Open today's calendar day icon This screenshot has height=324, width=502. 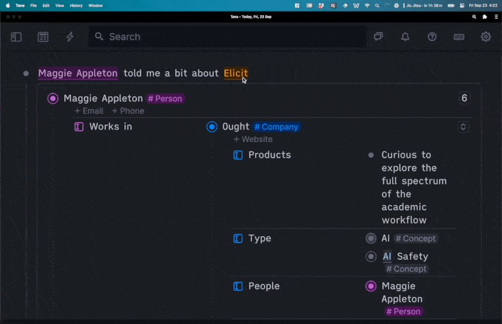pos(43,37)
